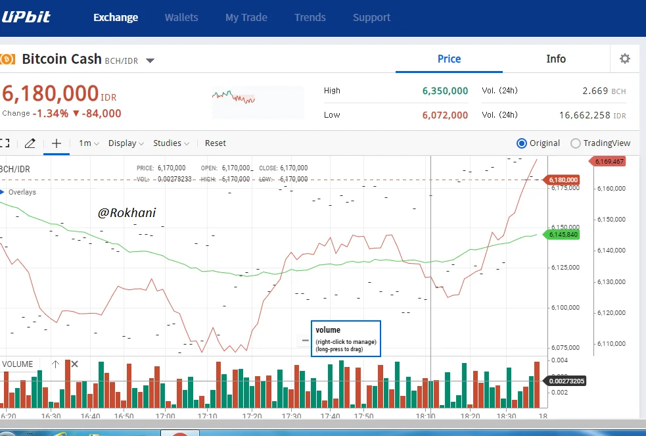Expand the Overlays triangle toggle

(x=2, y=192)
